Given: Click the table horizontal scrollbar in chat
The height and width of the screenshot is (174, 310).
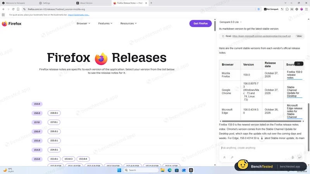Looking at the screenshot, I should pos(261,121).
